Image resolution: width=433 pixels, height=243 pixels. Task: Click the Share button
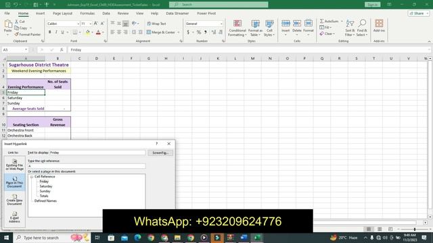pyautogui.click(x=419, y=13)
